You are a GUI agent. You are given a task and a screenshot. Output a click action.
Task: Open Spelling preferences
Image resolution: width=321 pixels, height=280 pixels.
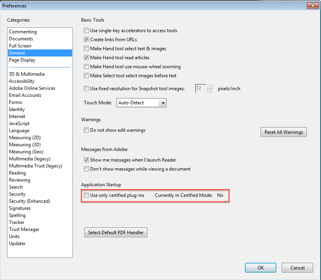pos(40,215)
